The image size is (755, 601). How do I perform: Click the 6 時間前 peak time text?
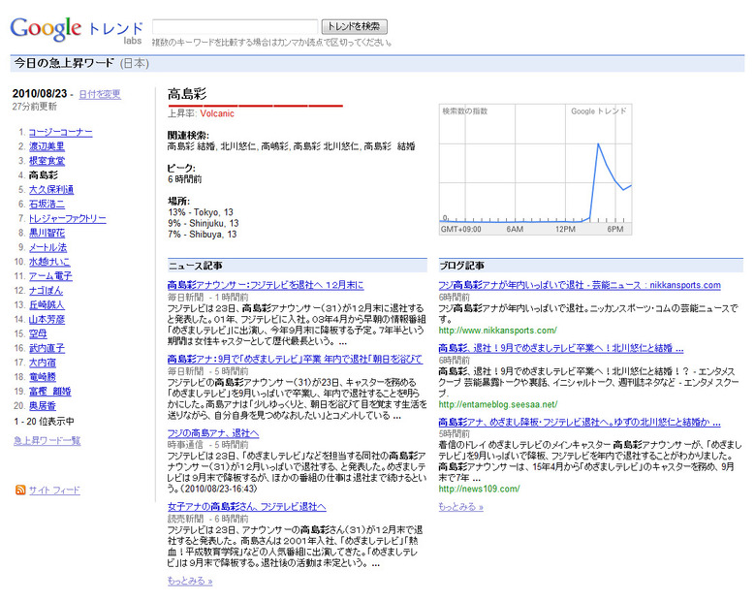coord(185,179)
